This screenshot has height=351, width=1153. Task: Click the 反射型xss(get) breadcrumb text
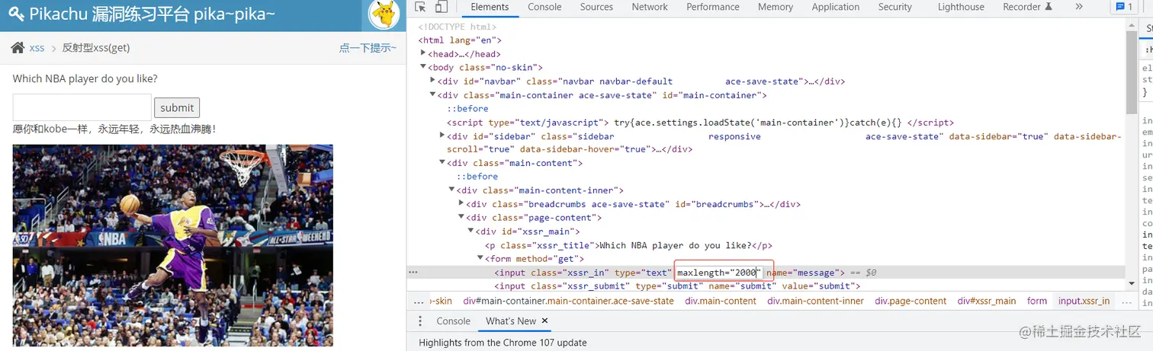(x=96, y=48)
